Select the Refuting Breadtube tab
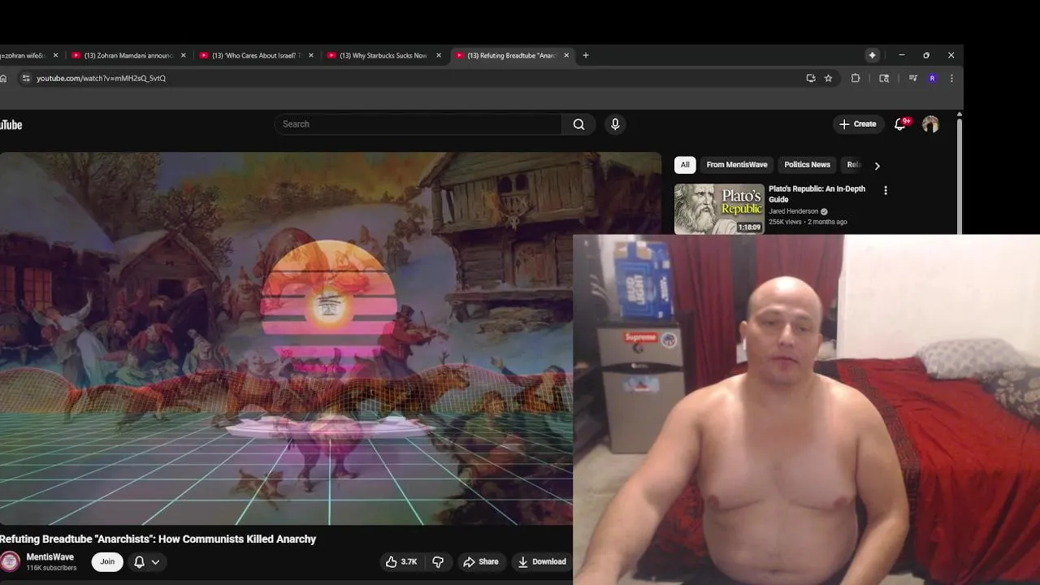Screen dimensions: 1040x585 click(x=511, y=55)
